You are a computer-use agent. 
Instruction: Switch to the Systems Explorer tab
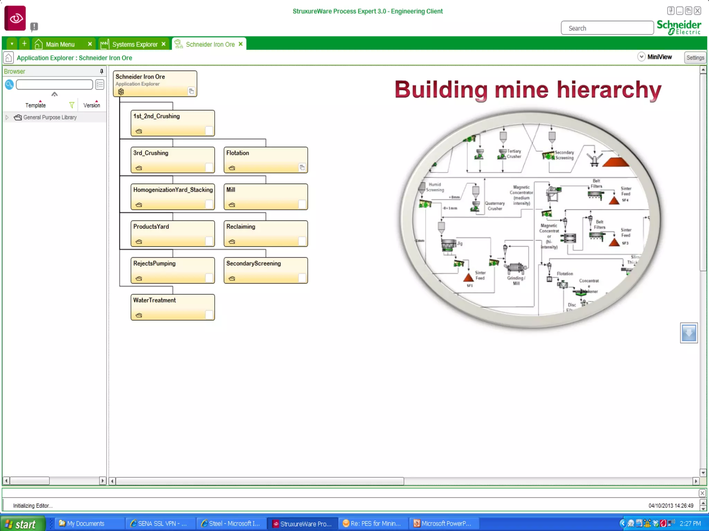click(x=134, y=44)
